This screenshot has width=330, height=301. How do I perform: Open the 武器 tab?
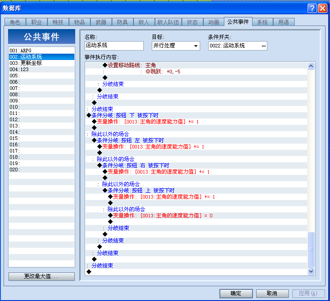point(101,22)
